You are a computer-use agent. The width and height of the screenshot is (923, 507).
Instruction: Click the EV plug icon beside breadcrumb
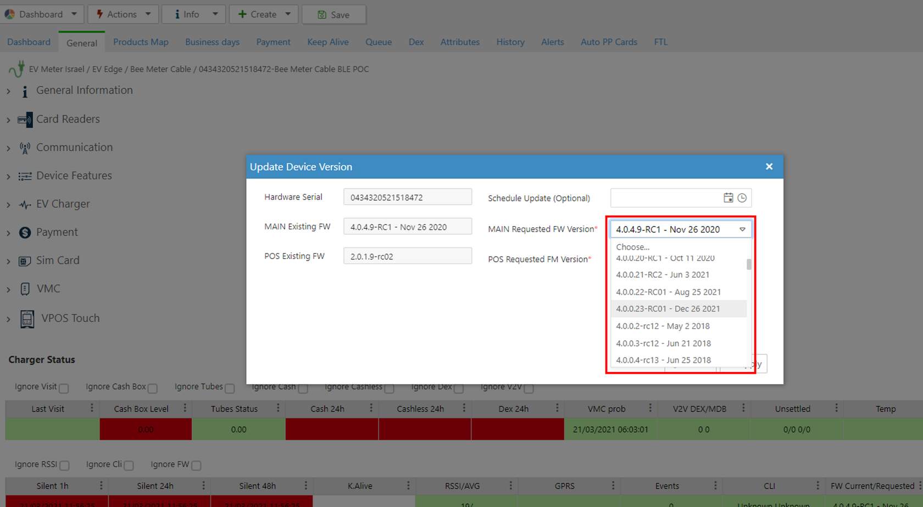pos(16,70)
